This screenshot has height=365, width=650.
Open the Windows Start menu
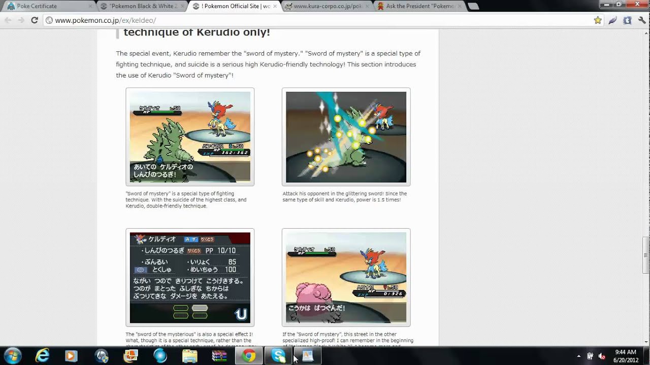[x=12, y=356]
